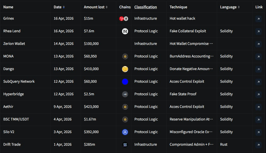This screenshot has width=266, height=153.
Task: Open the Hyperbridge link arrow button
Action: click(258, 94)
